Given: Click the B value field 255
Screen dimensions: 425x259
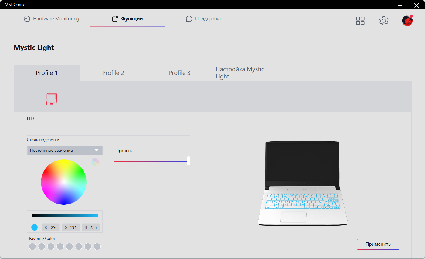Looking at the screenshot, I should (x=91, y=227).
